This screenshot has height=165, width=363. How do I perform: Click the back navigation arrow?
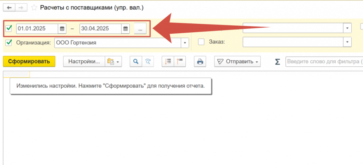point(9,7)
